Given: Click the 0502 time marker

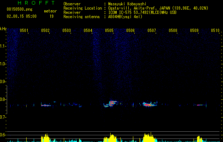Looking at the screenshot, I should 45,31.
